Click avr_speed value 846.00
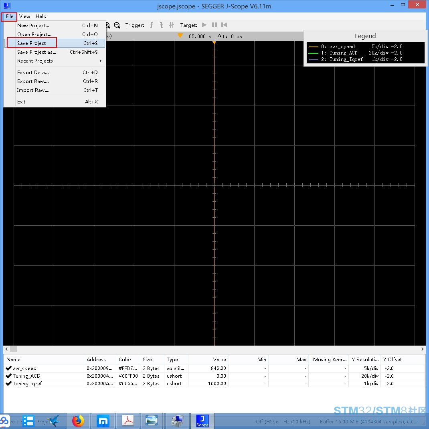The width and height of the screenshot is (429, 429). (x=208, y=368)
